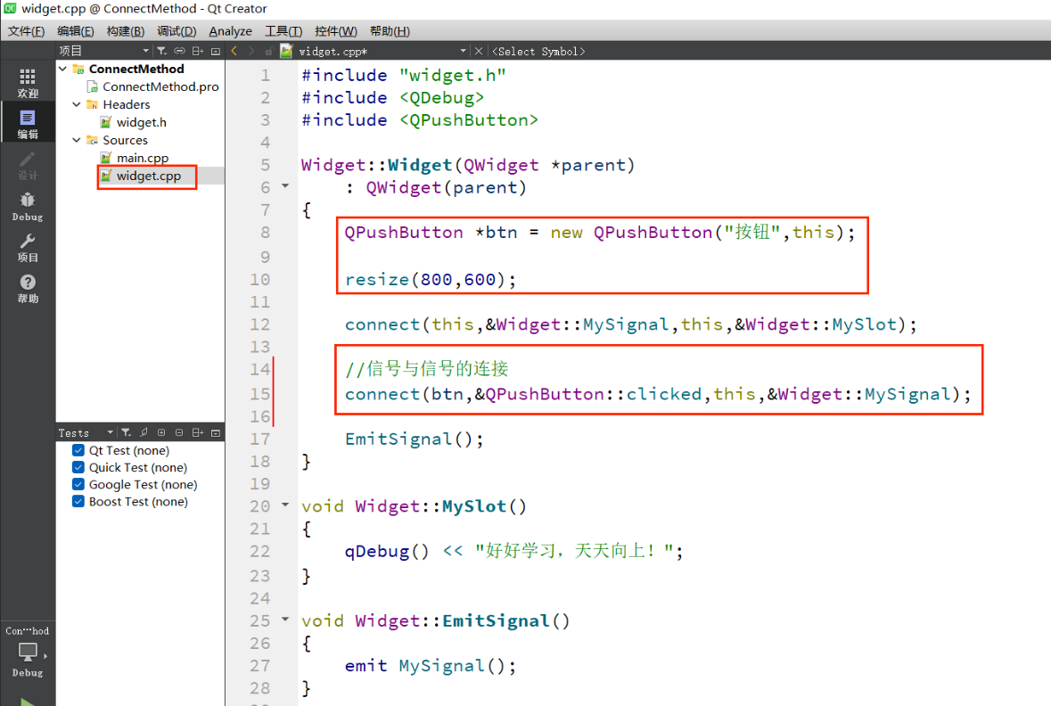
Task: Filter the Tests panel with funnel icon
Action: tap(126, 433)
